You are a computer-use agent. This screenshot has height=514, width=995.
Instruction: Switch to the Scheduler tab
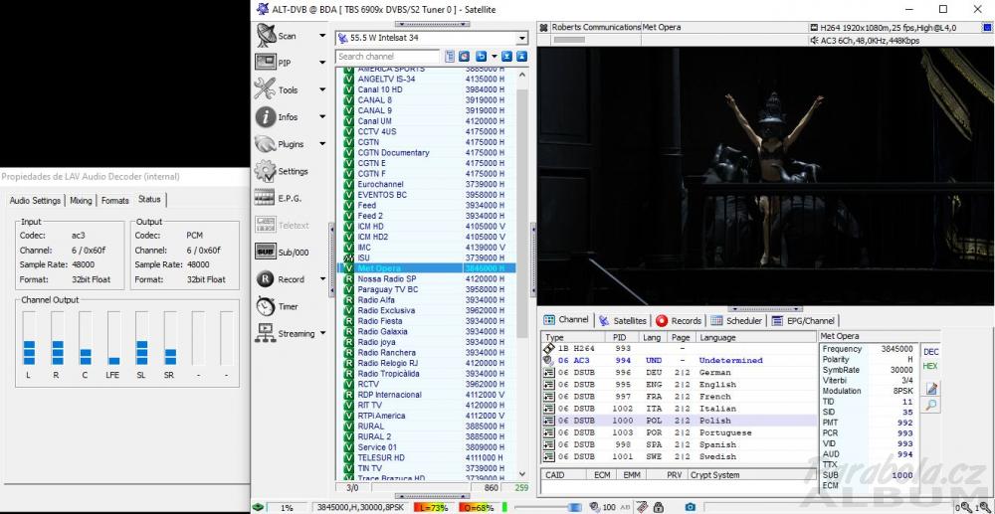(x=736, y=321)
